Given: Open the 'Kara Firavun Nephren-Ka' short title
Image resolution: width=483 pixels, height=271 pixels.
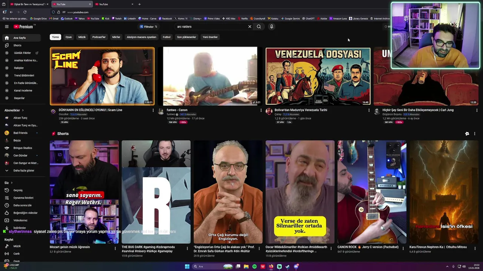Looking at the screenshot, I should pos(438,247).
